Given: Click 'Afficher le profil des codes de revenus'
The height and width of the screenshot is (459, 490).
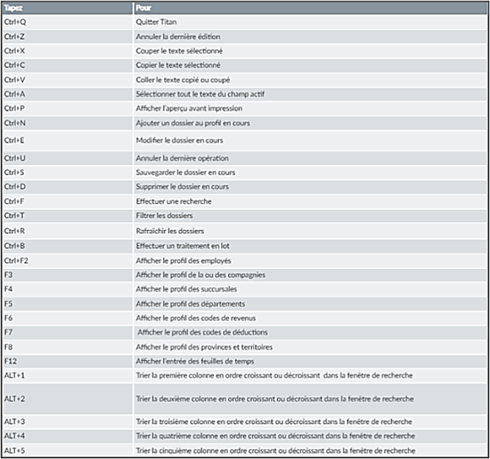Looking at the screenshot, I should click(196, 319).
